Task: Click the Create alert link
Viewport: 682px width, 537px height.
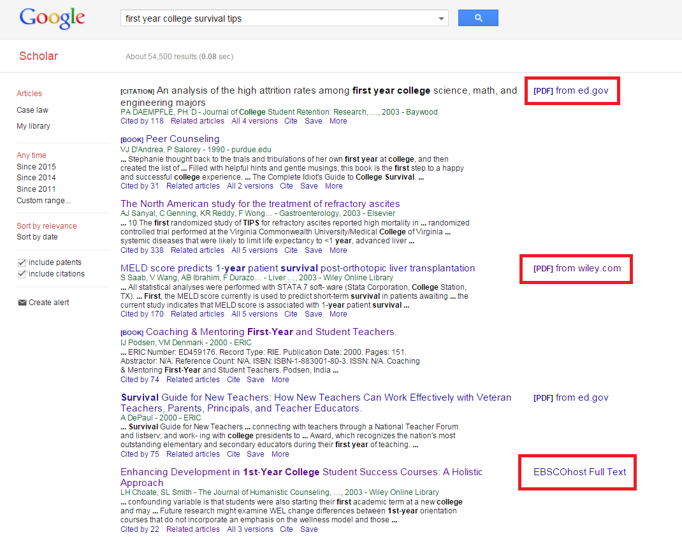Action: [48, 303]
